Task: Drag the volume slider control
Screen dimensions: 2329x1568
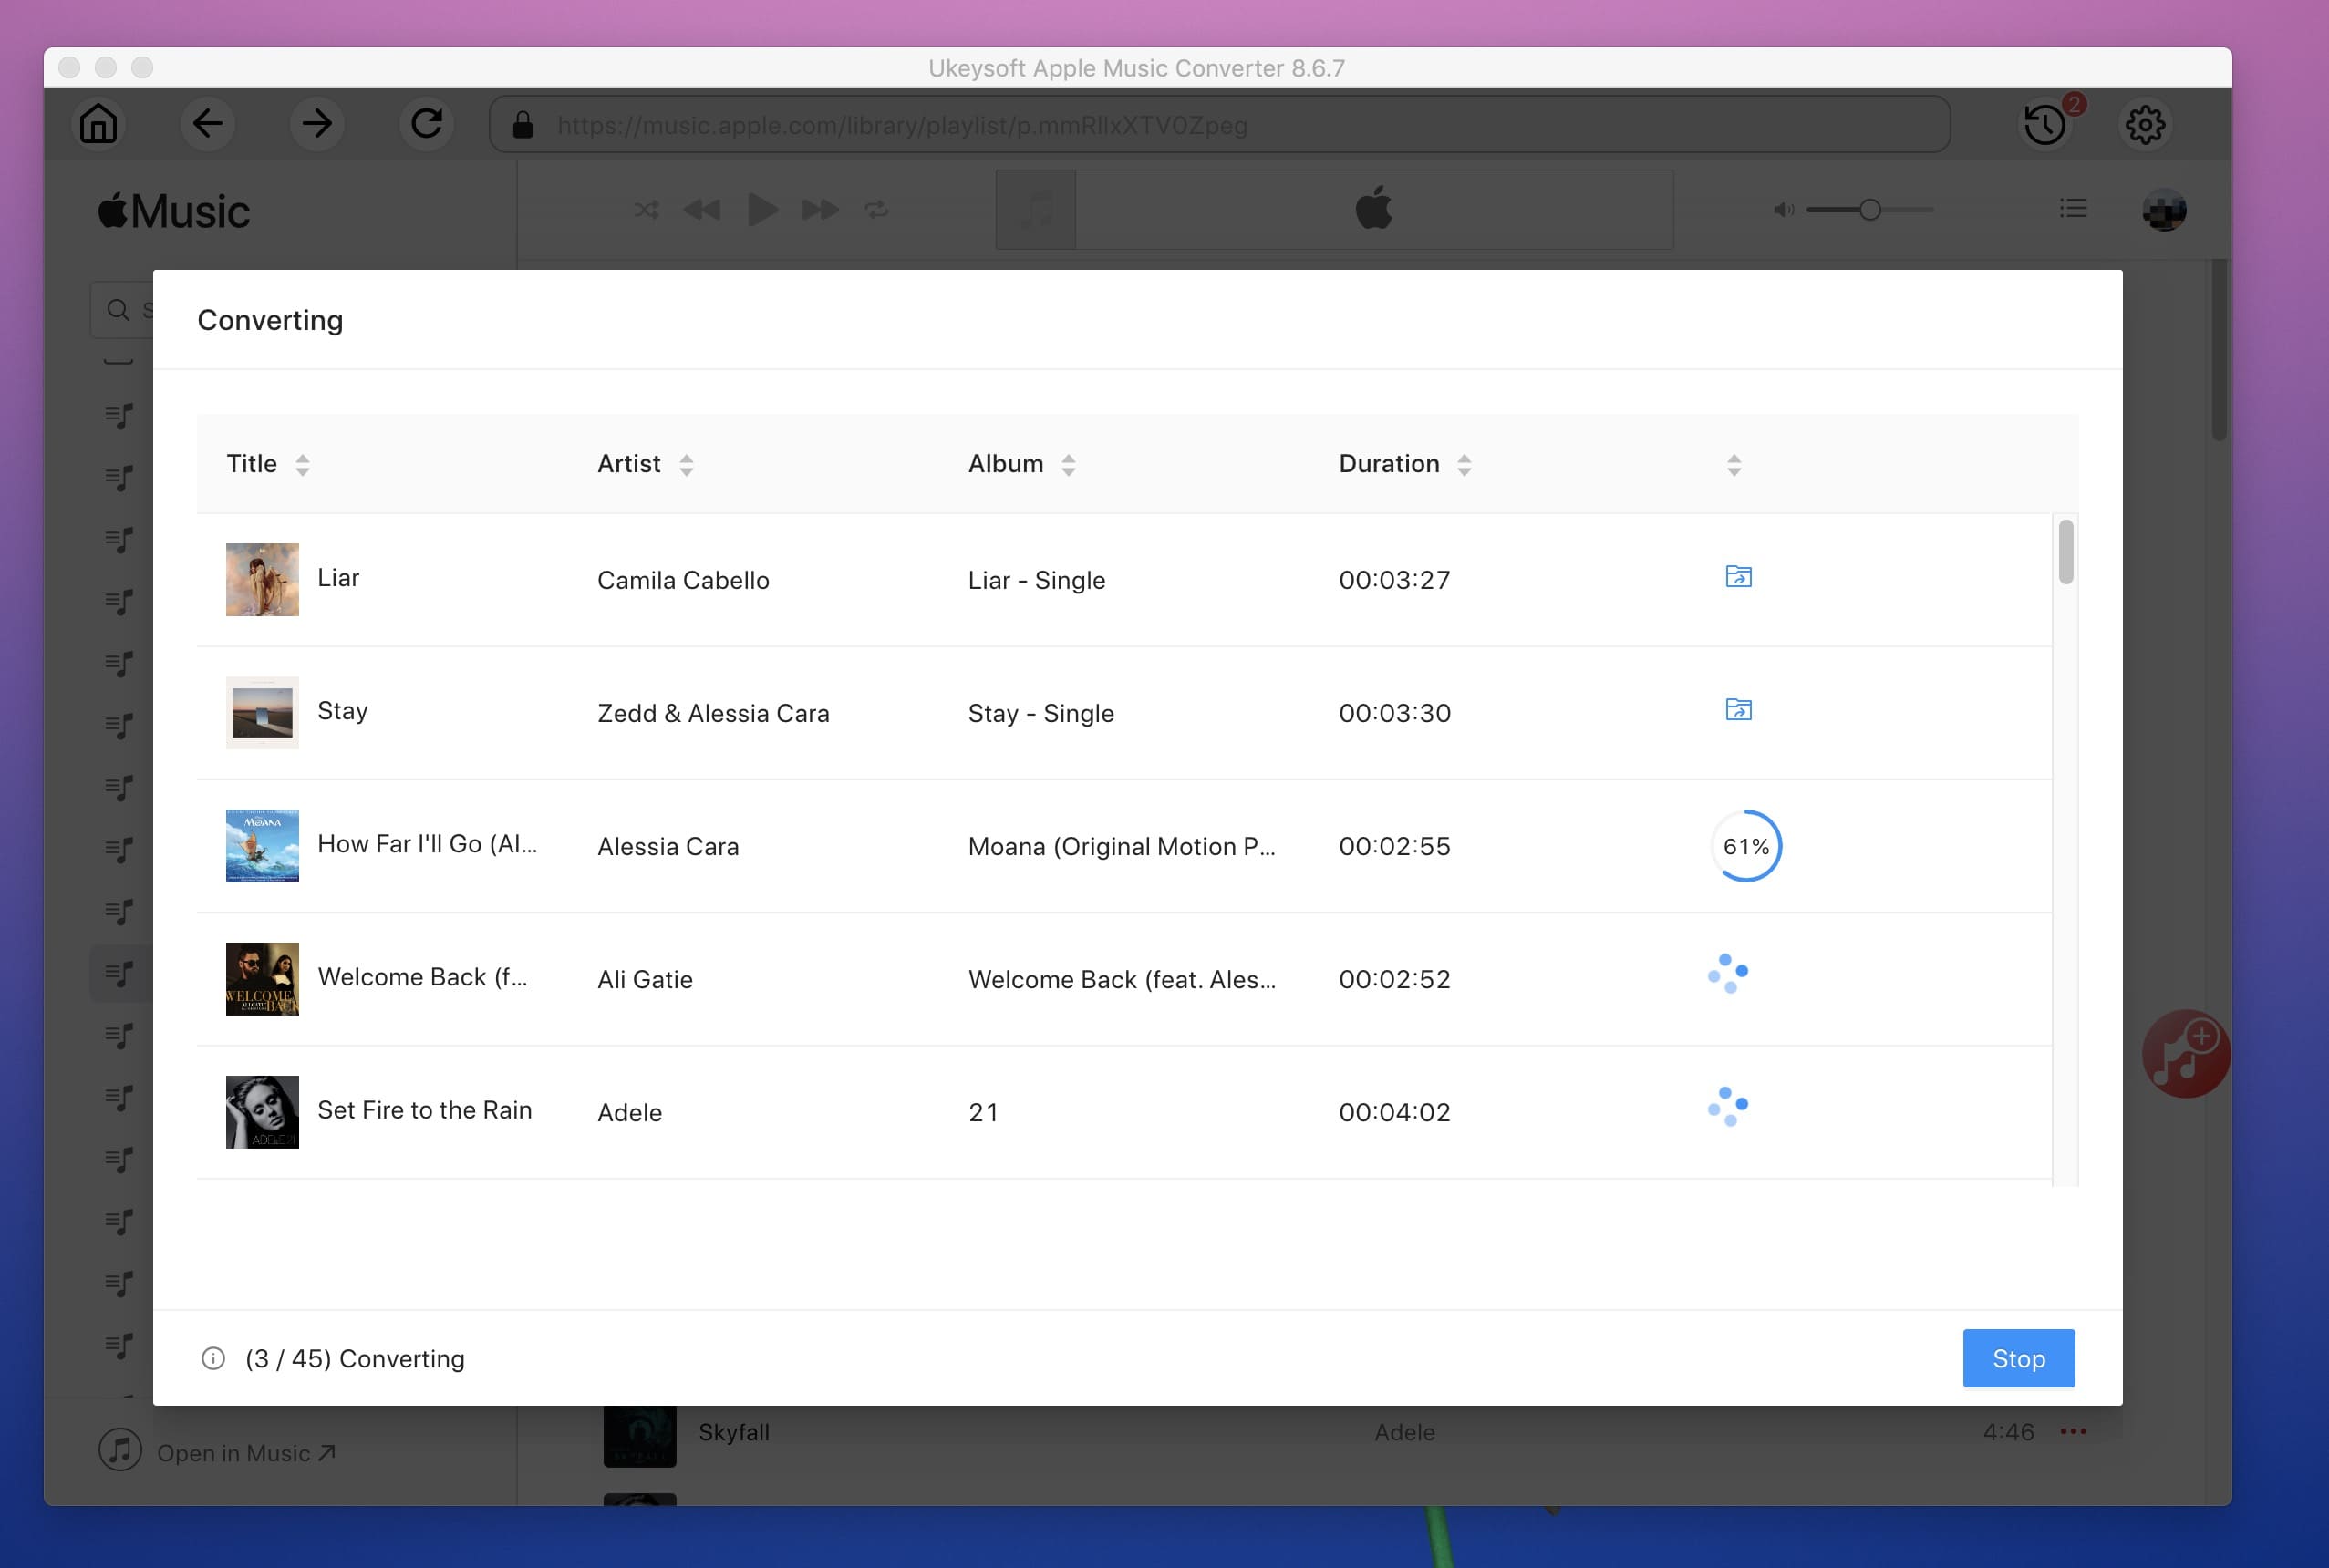Action: tap(1862, 208)
